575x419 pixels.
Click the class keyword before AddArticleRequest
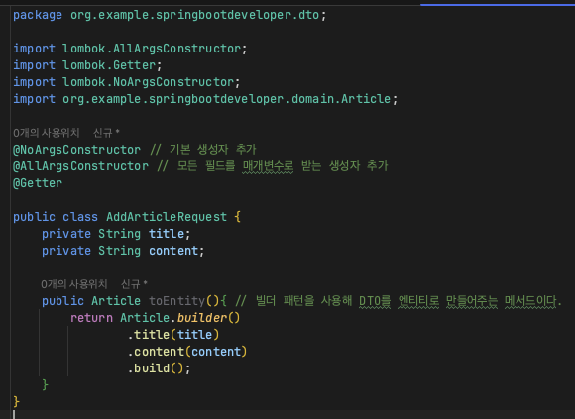pos(80,217)
